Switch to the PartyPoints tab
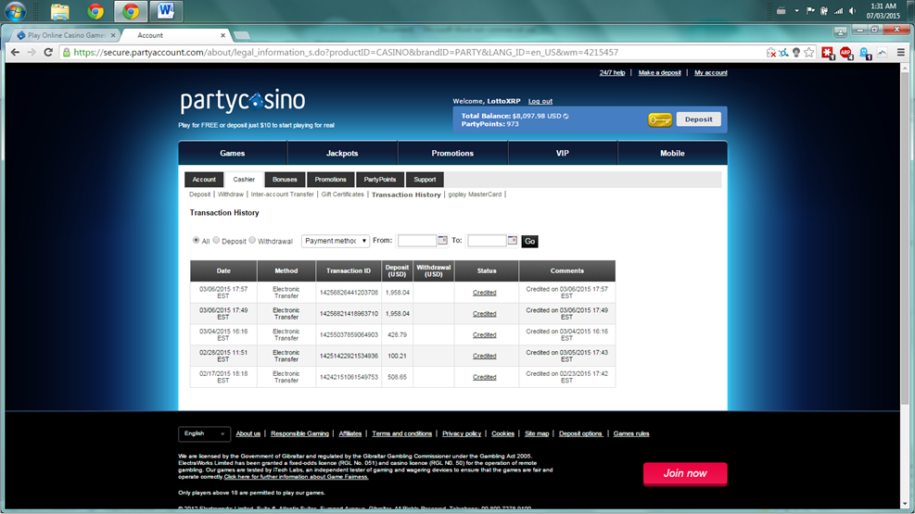Screen dimensions: 915x514 (x=380, y=180)
